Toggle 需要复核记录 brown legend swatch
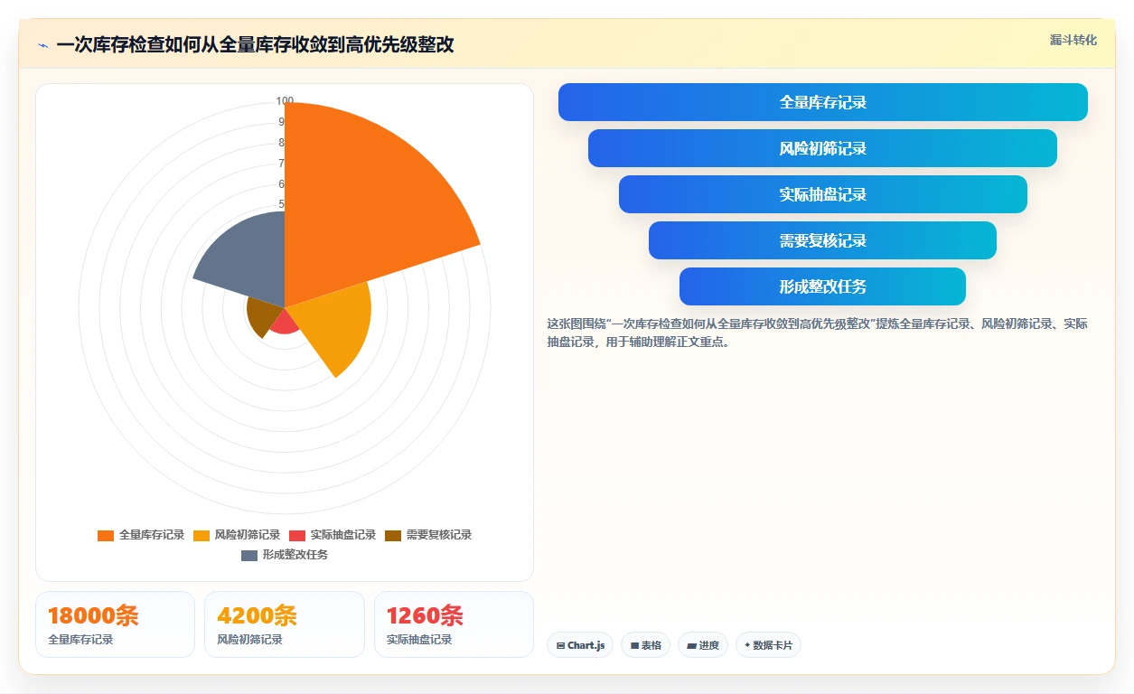Image resolution: width=1134 pixels, height=694 pixels. [x=393, y=535]
